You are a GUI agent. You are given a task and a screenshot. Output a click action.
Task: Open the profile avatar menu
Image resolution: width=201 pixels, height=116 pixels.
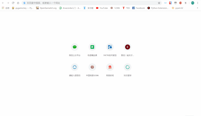193,3
